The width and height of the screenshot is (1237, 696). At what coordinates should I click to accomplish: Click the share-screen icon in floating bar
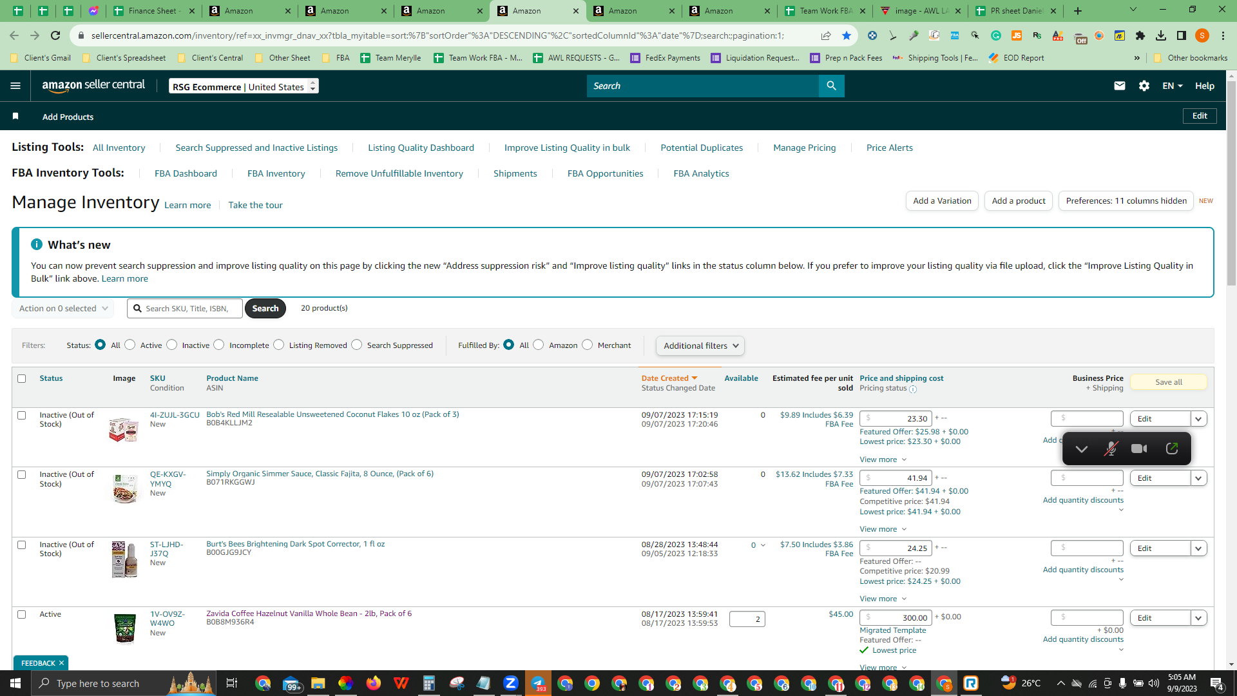1172,449
